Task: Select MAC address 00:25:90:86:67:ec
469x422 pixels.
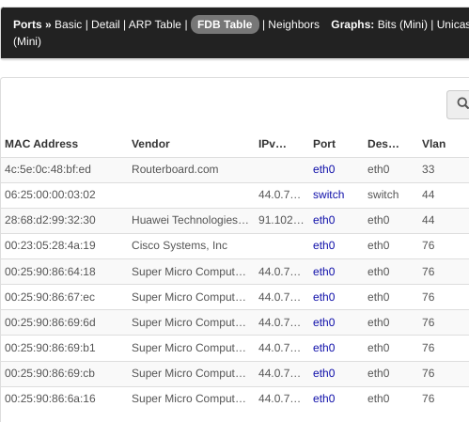Action: point(50,297)
